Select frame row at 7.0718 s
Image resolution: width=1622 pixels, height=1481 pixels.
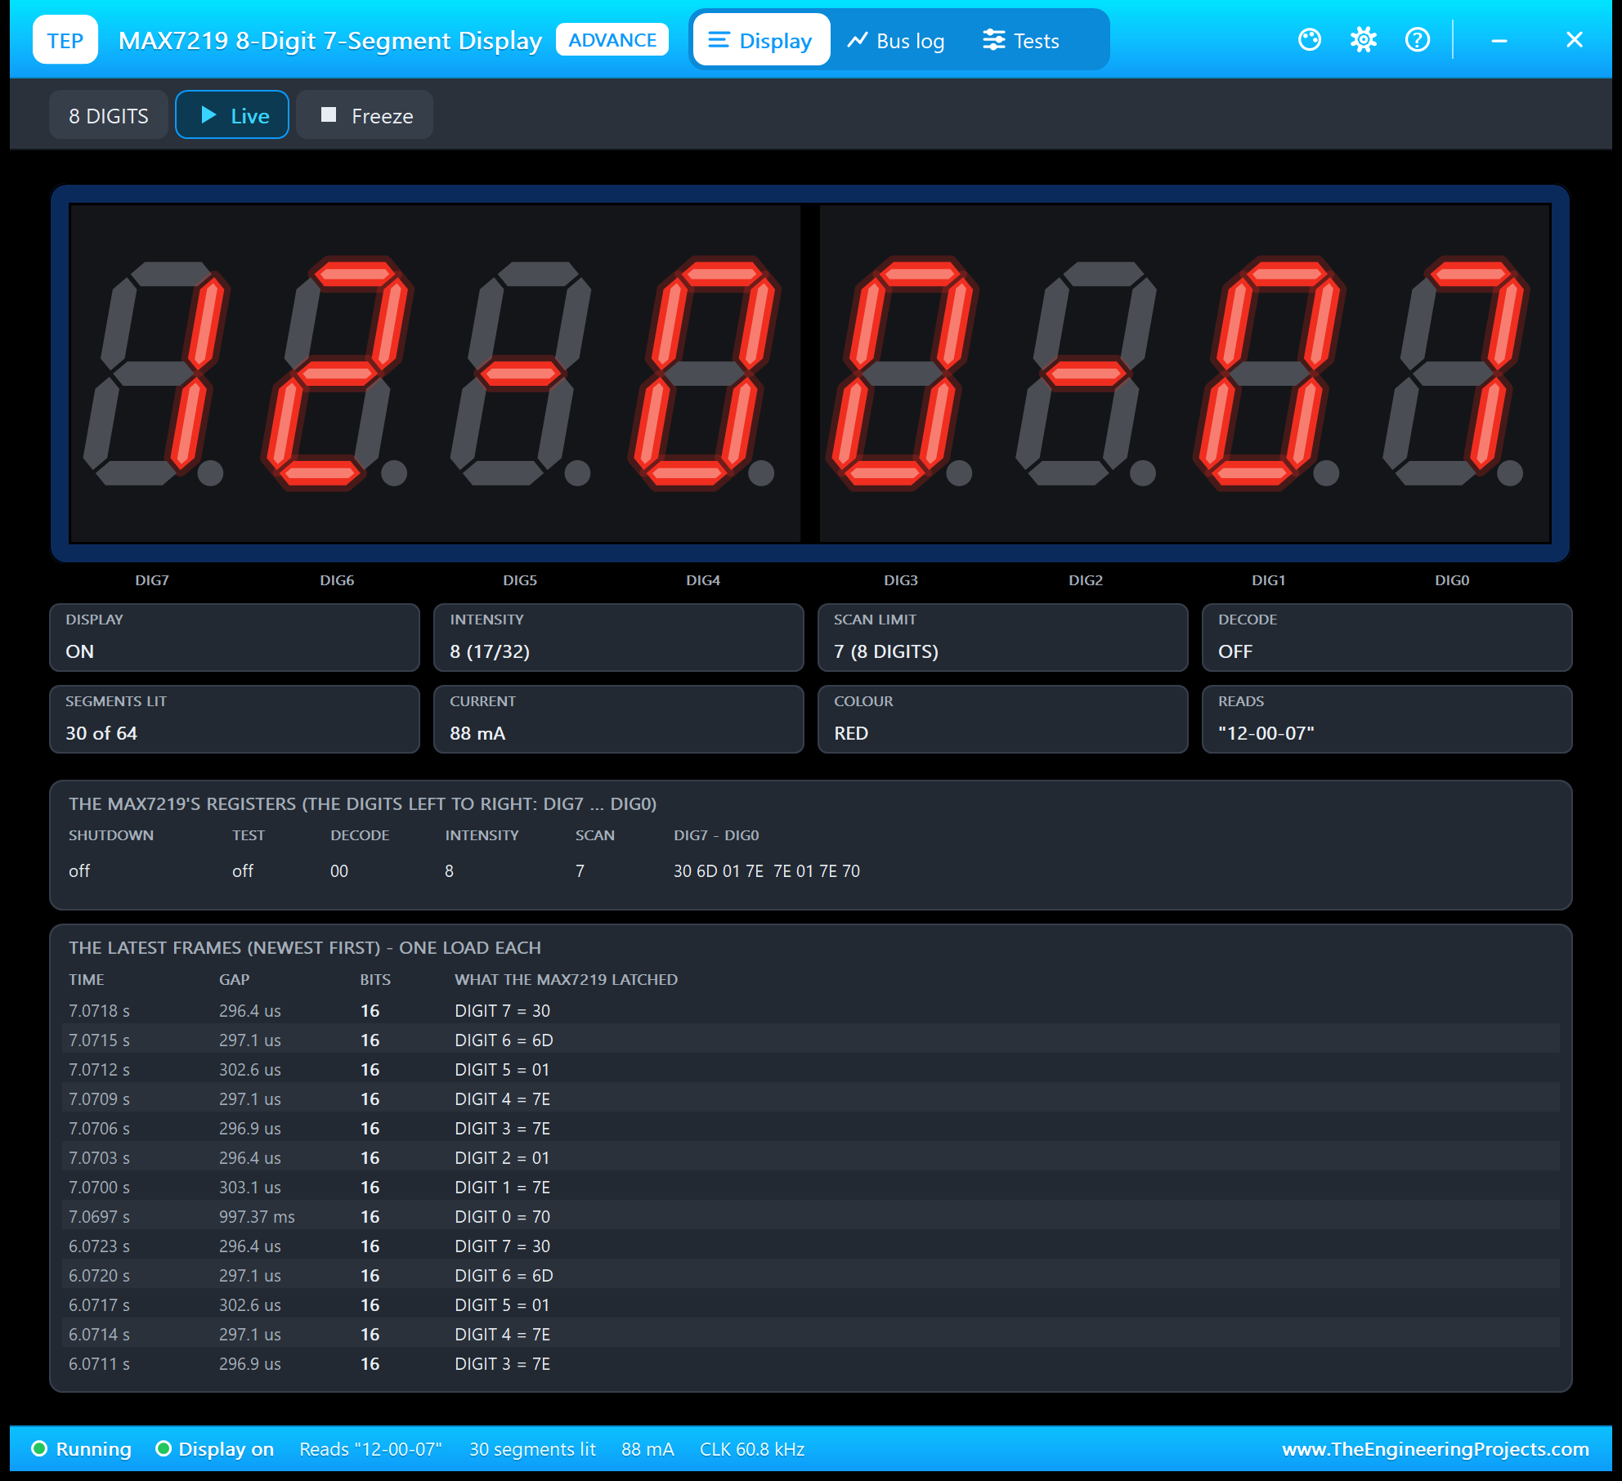[811, 1011]
